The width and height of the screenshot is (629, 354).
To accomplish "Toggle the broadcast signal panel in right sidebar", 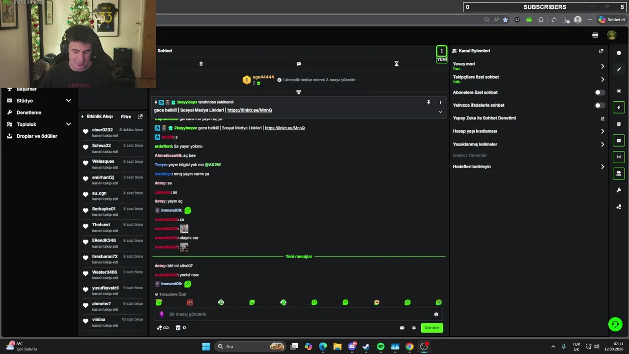I will tap(619, 157).
